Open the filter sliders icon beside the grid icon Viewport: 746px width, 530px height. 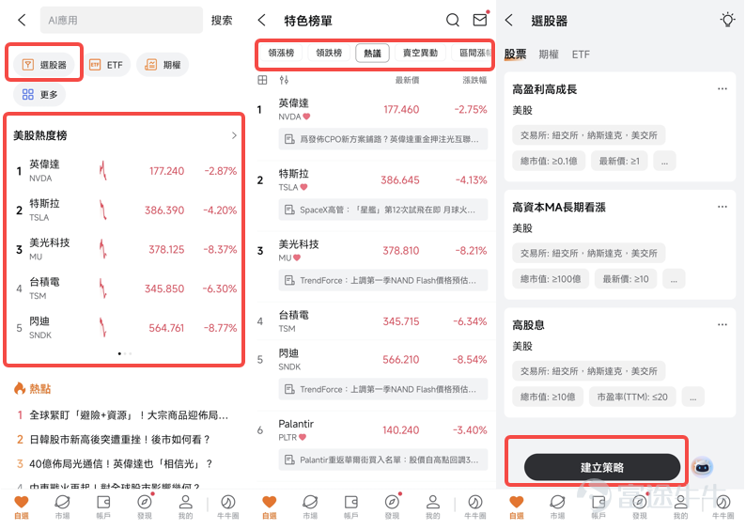pyautogui.click(x=284, y=80)
